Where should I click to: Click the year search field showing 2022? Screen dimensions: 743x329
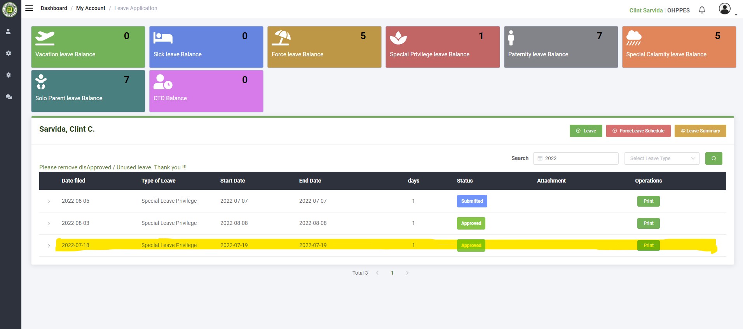point(576,158)
